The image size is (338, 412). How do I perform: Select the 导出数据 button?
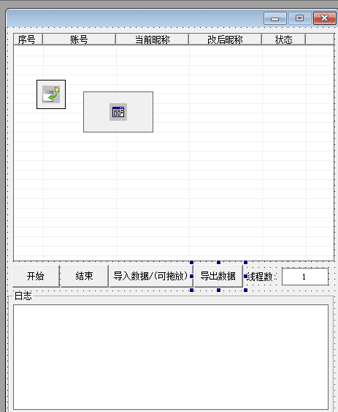point(218,276)
